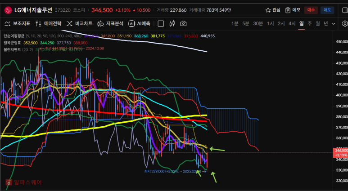Take chart snapshot with camera icon

coord(183,23)
